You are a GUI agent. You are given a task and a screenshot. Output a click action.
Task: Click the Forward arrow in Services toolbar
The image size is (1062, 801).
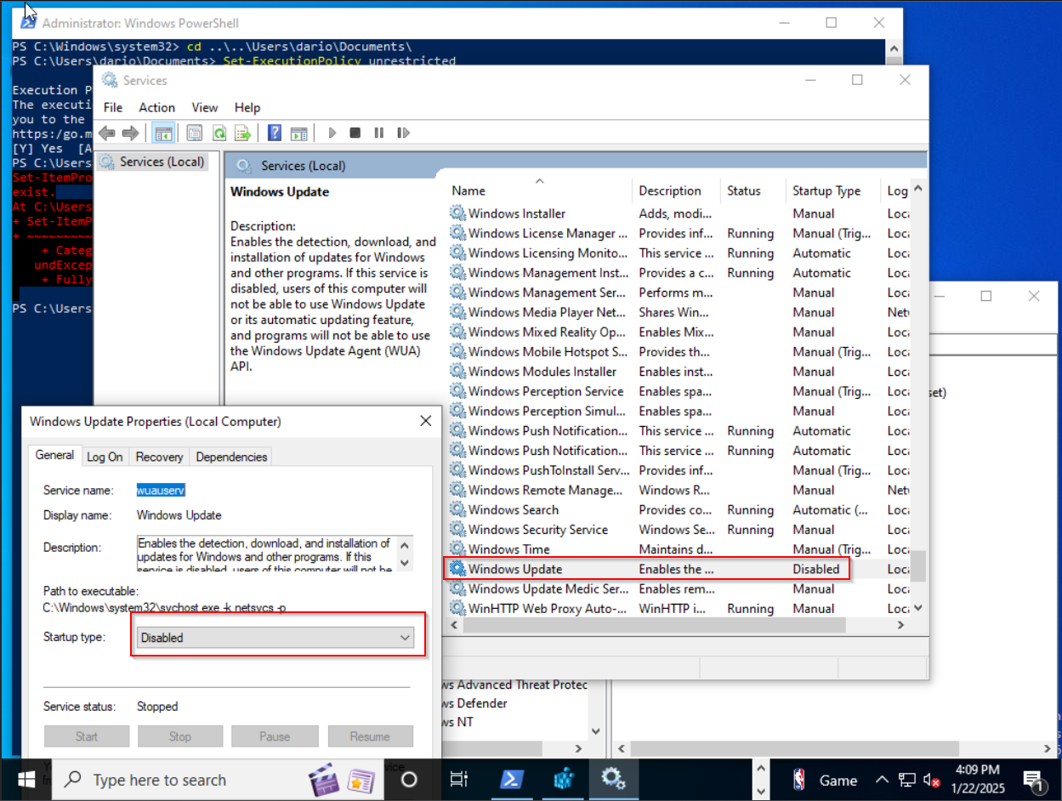tap(130, 133)
